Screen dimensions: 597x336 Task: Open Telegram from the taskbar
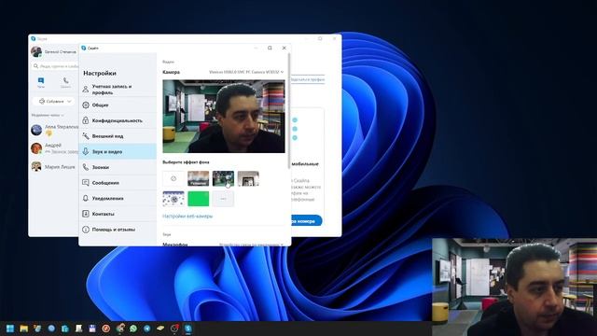click(x=147, y=329)
